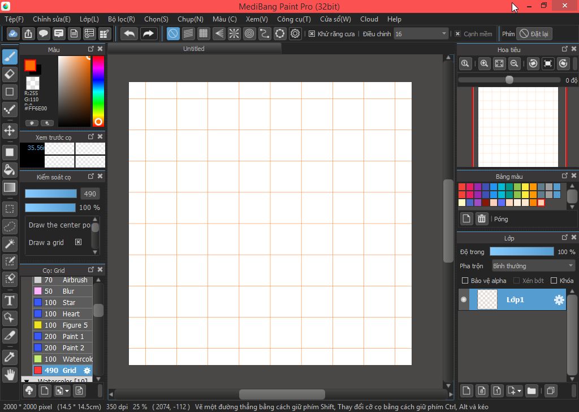Toggle Cạnh mềm checkbox
This screenshot has width=579, height=412.
[x=457, y=33]
